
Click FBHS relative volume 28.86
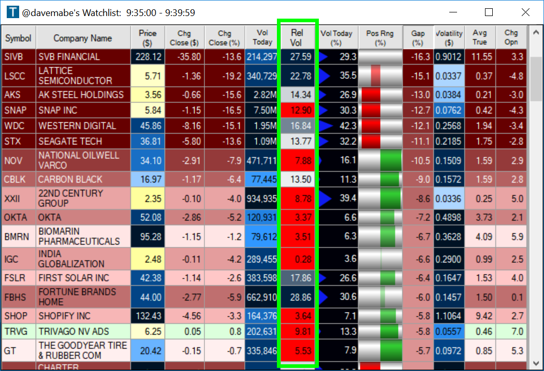[297, 297]
